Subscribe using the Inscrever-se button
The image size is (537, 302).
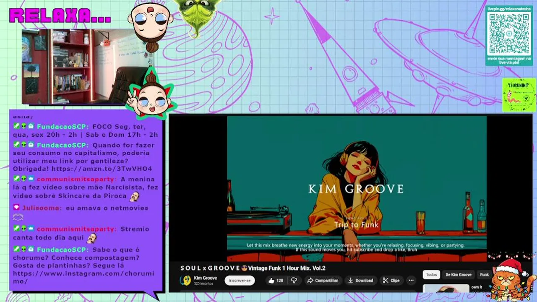click(x=240, y=280)
